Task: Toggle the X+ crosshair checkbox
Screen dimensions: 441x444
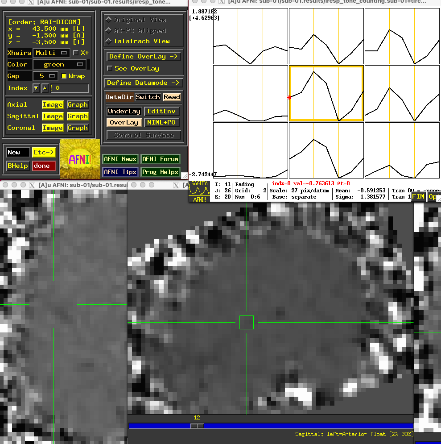Action: (x=76, y=53)
